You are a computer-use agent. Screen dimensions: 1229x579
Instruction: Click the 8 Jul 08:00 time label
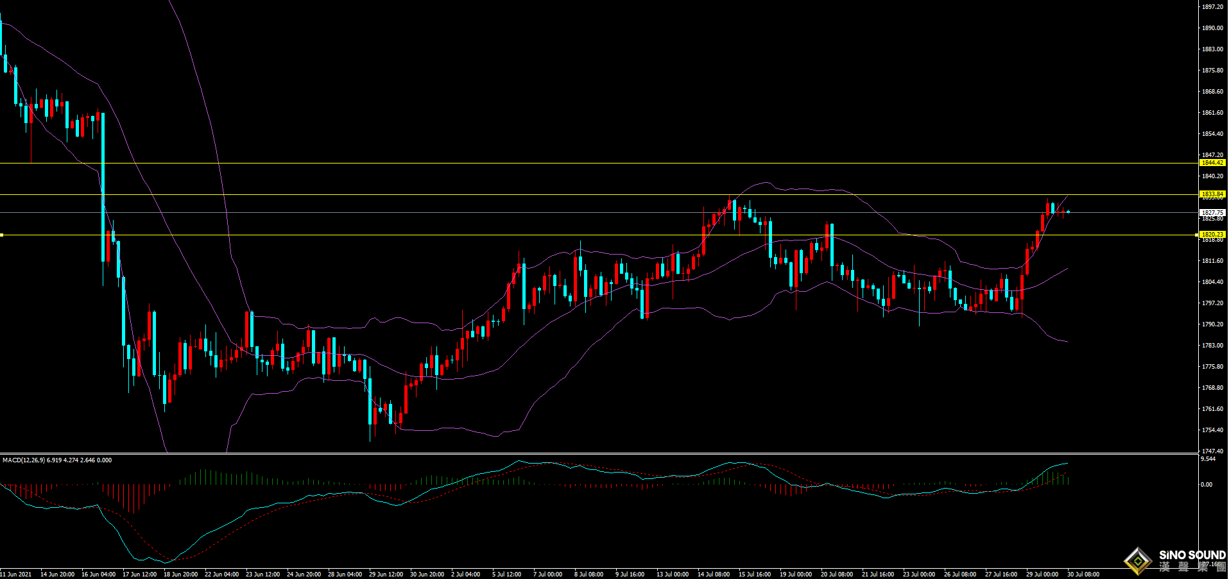(x=589, y=575)
